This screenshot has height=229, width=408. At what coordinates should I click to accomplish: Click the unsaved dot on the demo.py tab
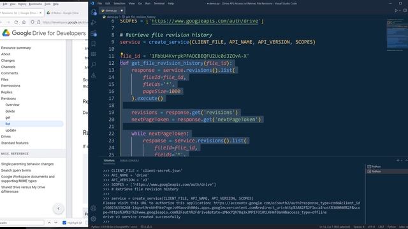coord(122,11)
